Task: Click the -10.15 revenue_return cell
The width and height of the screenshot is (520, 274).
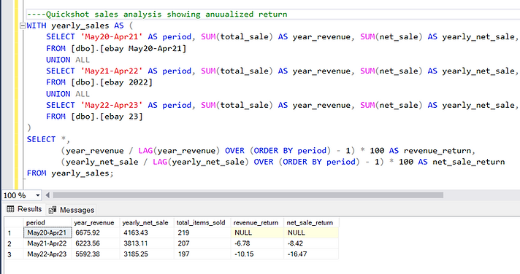Action: point(257,254)
